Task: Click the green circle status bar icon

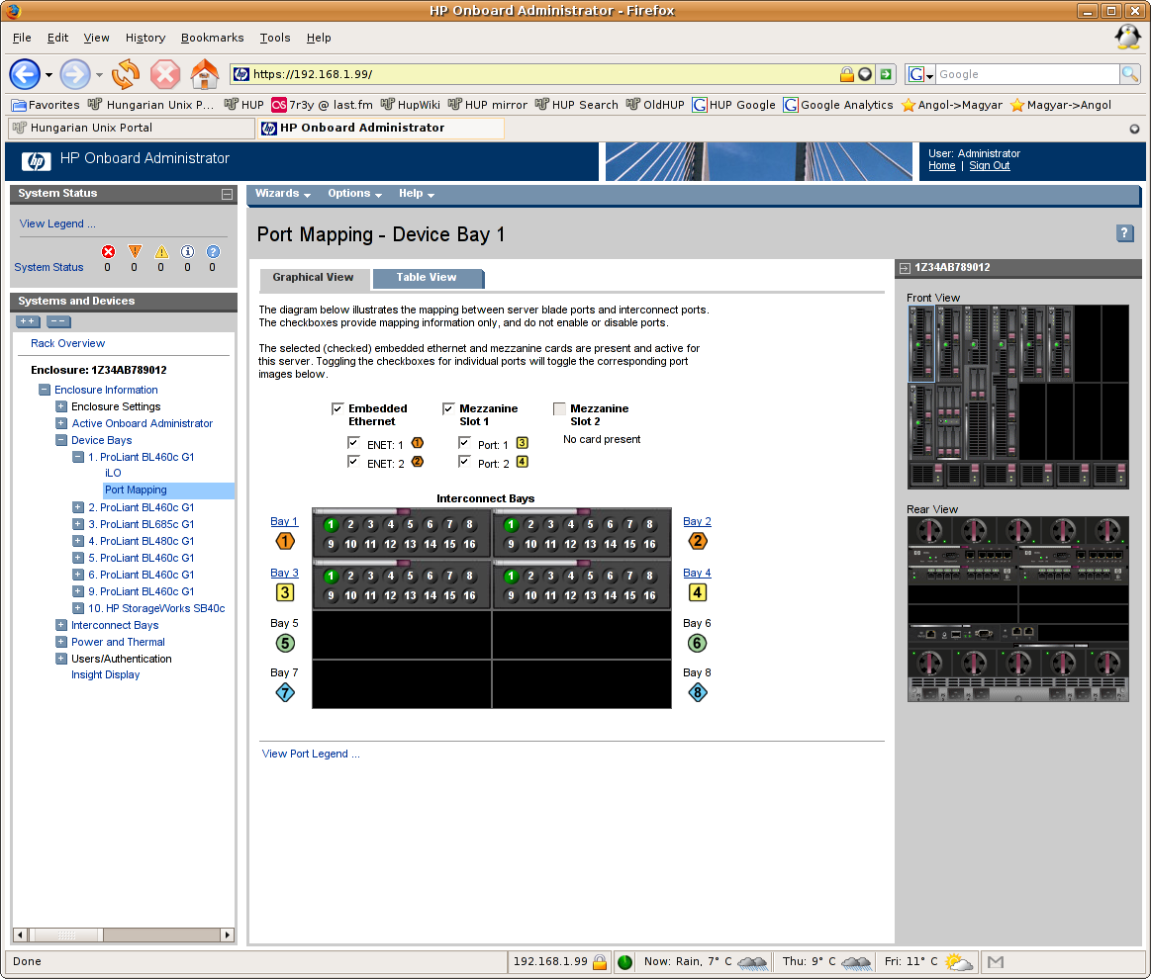Action: click(624, 962)
